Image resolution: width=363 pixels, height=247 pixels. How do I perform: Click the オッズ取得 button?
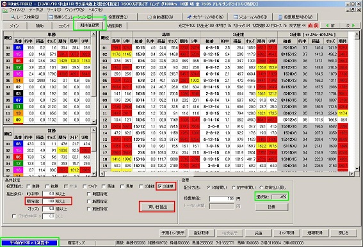click(287, 233)
